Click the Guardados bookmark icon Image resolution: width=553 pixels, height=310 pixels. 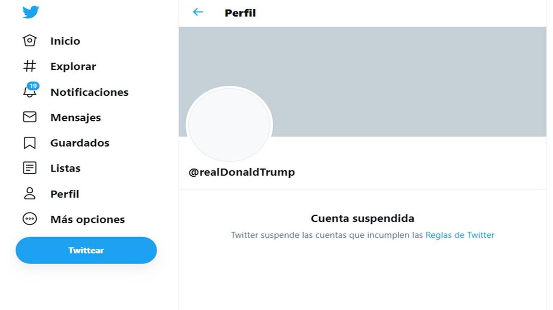(x=29, y=143)
